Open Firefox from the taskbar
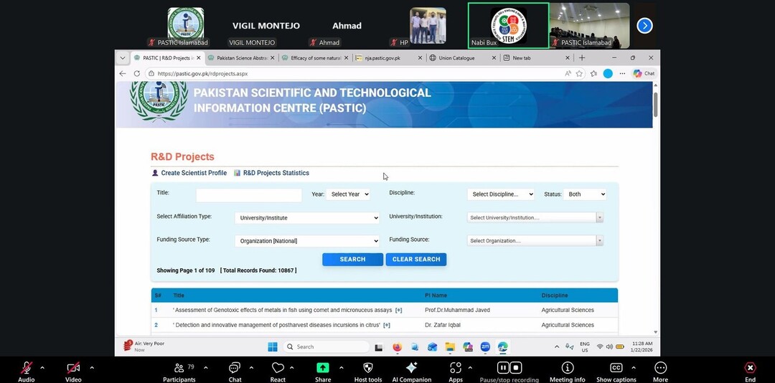 click(x=398, y=347)
